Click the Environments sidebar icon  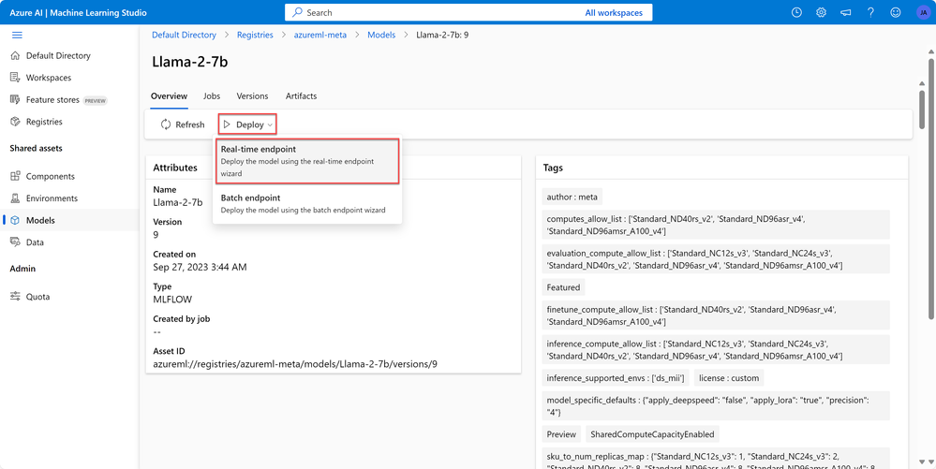coord(15,198)
